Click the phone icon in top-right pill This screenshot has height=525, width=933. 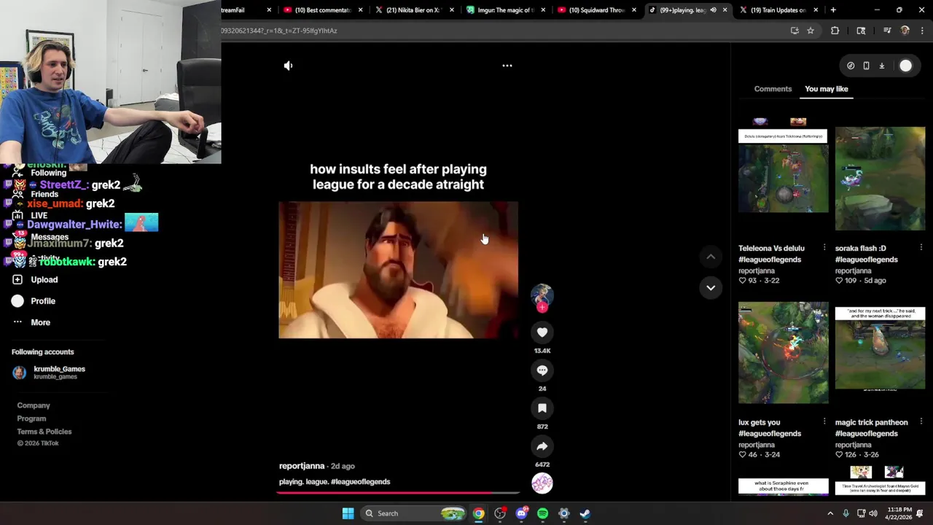tap(866, 66)
